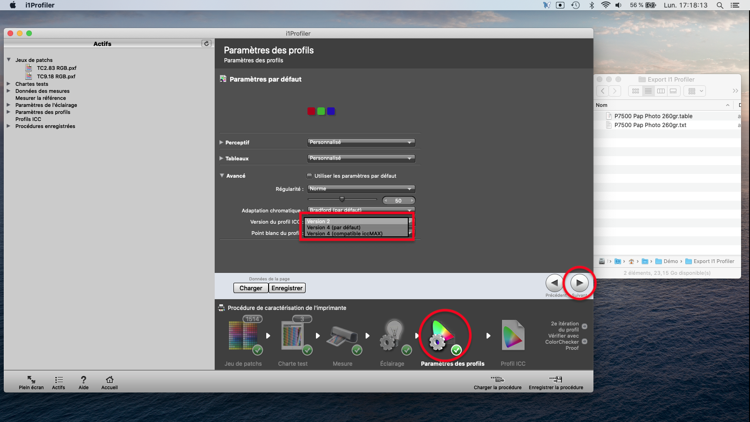Open Wi-Fi menu bar icon
750x422 pixels.
point(606,5)
